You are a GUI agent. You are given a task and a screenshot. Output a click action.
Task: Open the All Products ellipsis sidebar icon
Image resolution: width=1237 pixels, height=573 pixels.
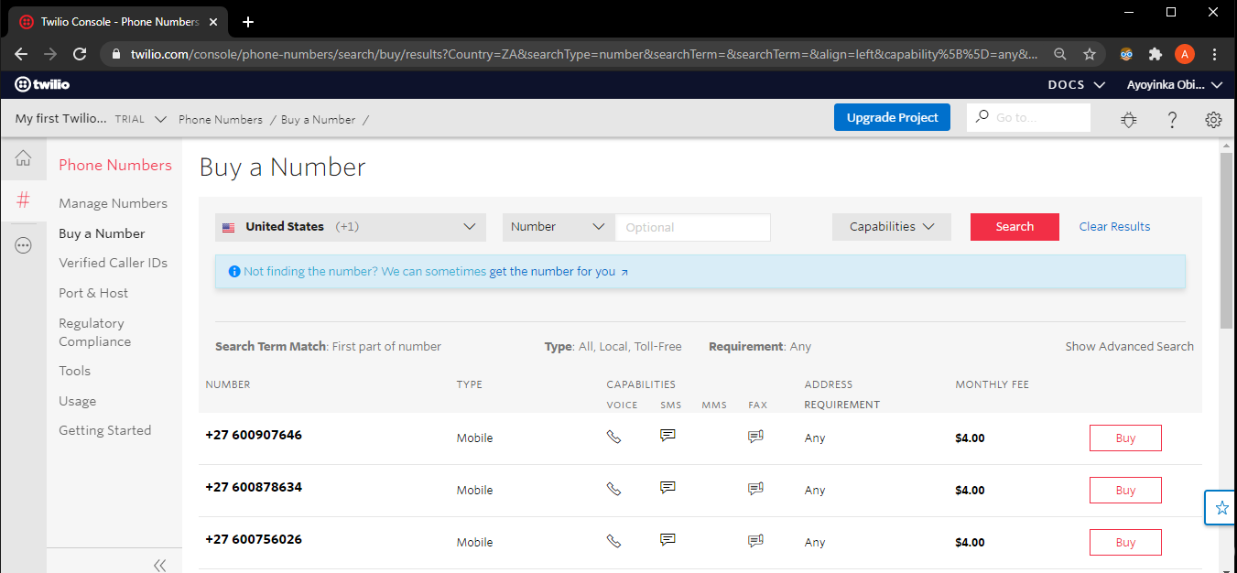(x=23, y=245)
